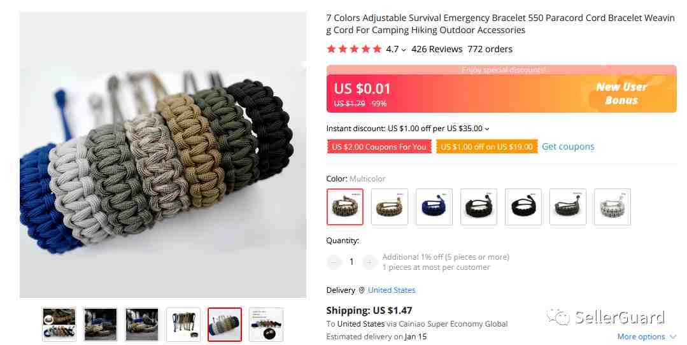687x345 pixels.
Task: Increase quantity with the plus button
Action: tap(369, 262)
